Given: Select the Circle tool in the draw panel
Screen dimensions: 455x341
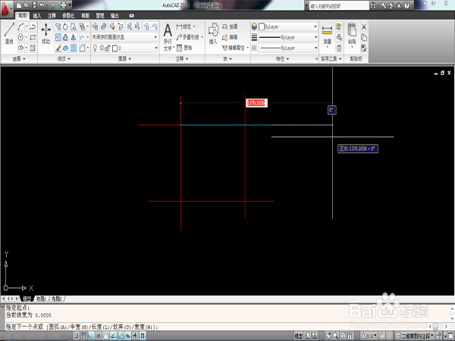Looking at the screenshot, I should (21, 37).
